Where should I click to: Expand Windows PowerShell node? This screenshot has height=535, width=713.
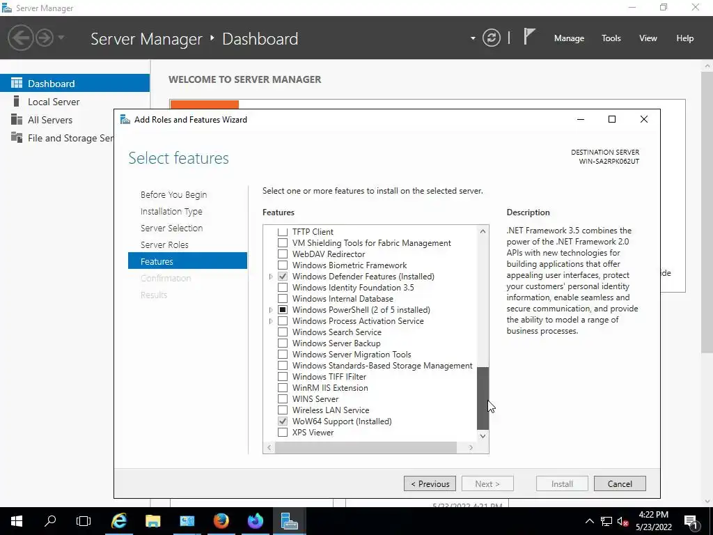click(271, 310)
